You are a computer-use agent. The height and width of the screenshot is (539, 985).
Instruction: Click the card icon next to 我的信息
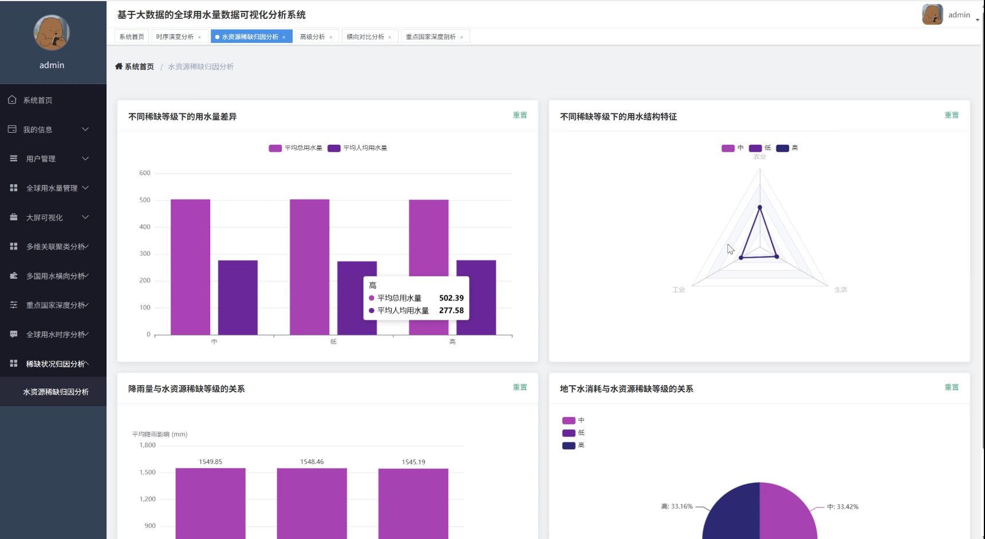12,129
